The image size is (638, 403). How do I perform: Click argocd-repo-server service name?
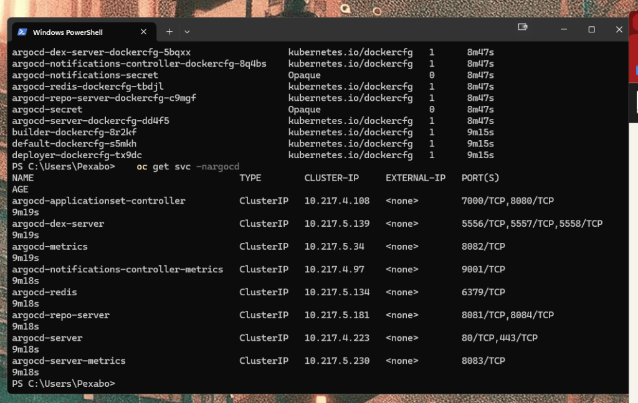60,315
